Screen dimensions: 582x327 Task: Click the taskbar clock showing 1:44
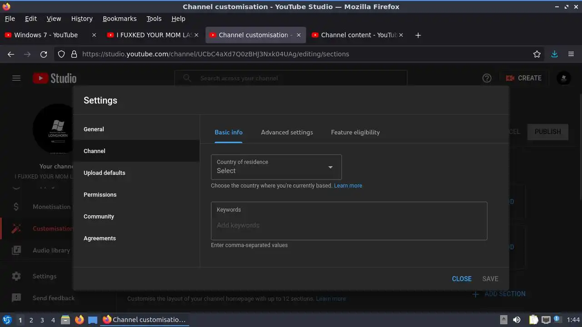coord(573,320)
